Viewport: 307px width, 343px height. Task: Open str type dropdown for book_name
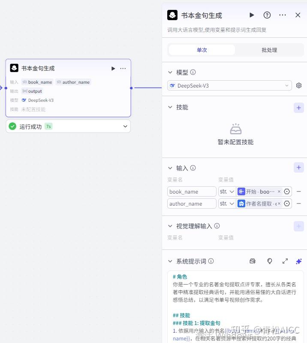227,191
